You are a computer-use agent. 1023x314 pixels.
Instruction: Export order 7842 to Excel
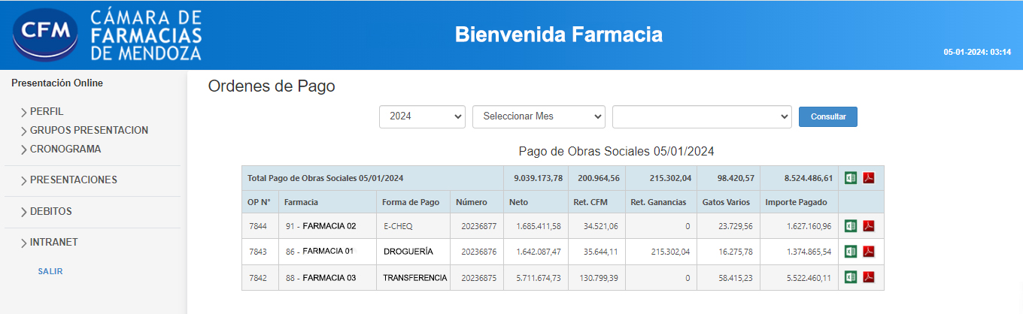point(851,277)
